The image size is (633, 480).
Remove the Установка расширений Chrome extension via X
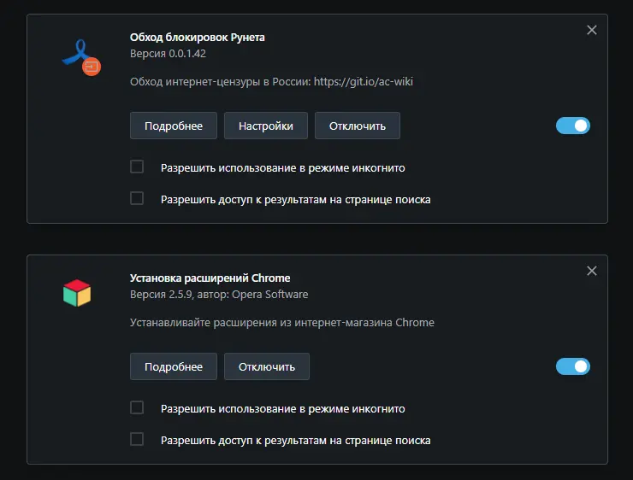point(591,271)
